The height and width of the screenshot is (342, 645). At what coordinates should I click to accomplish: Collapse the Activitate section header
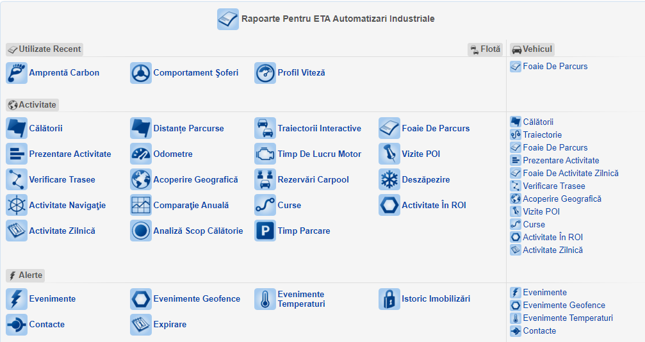coord(32,105)
